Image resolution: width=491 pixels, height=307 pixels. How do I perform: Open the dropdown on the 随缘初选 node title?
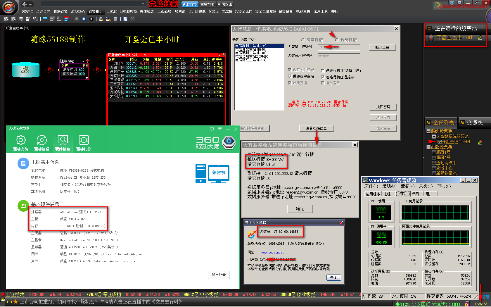coord(83,61)
